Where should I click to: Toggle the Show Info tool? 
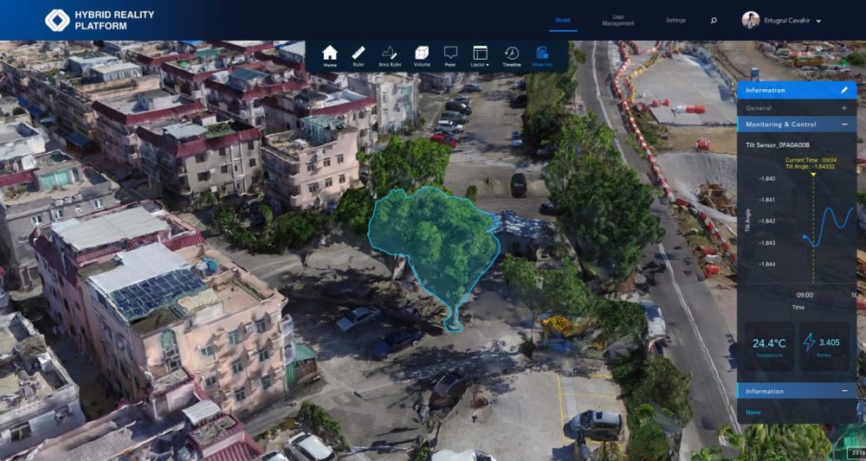542,56
